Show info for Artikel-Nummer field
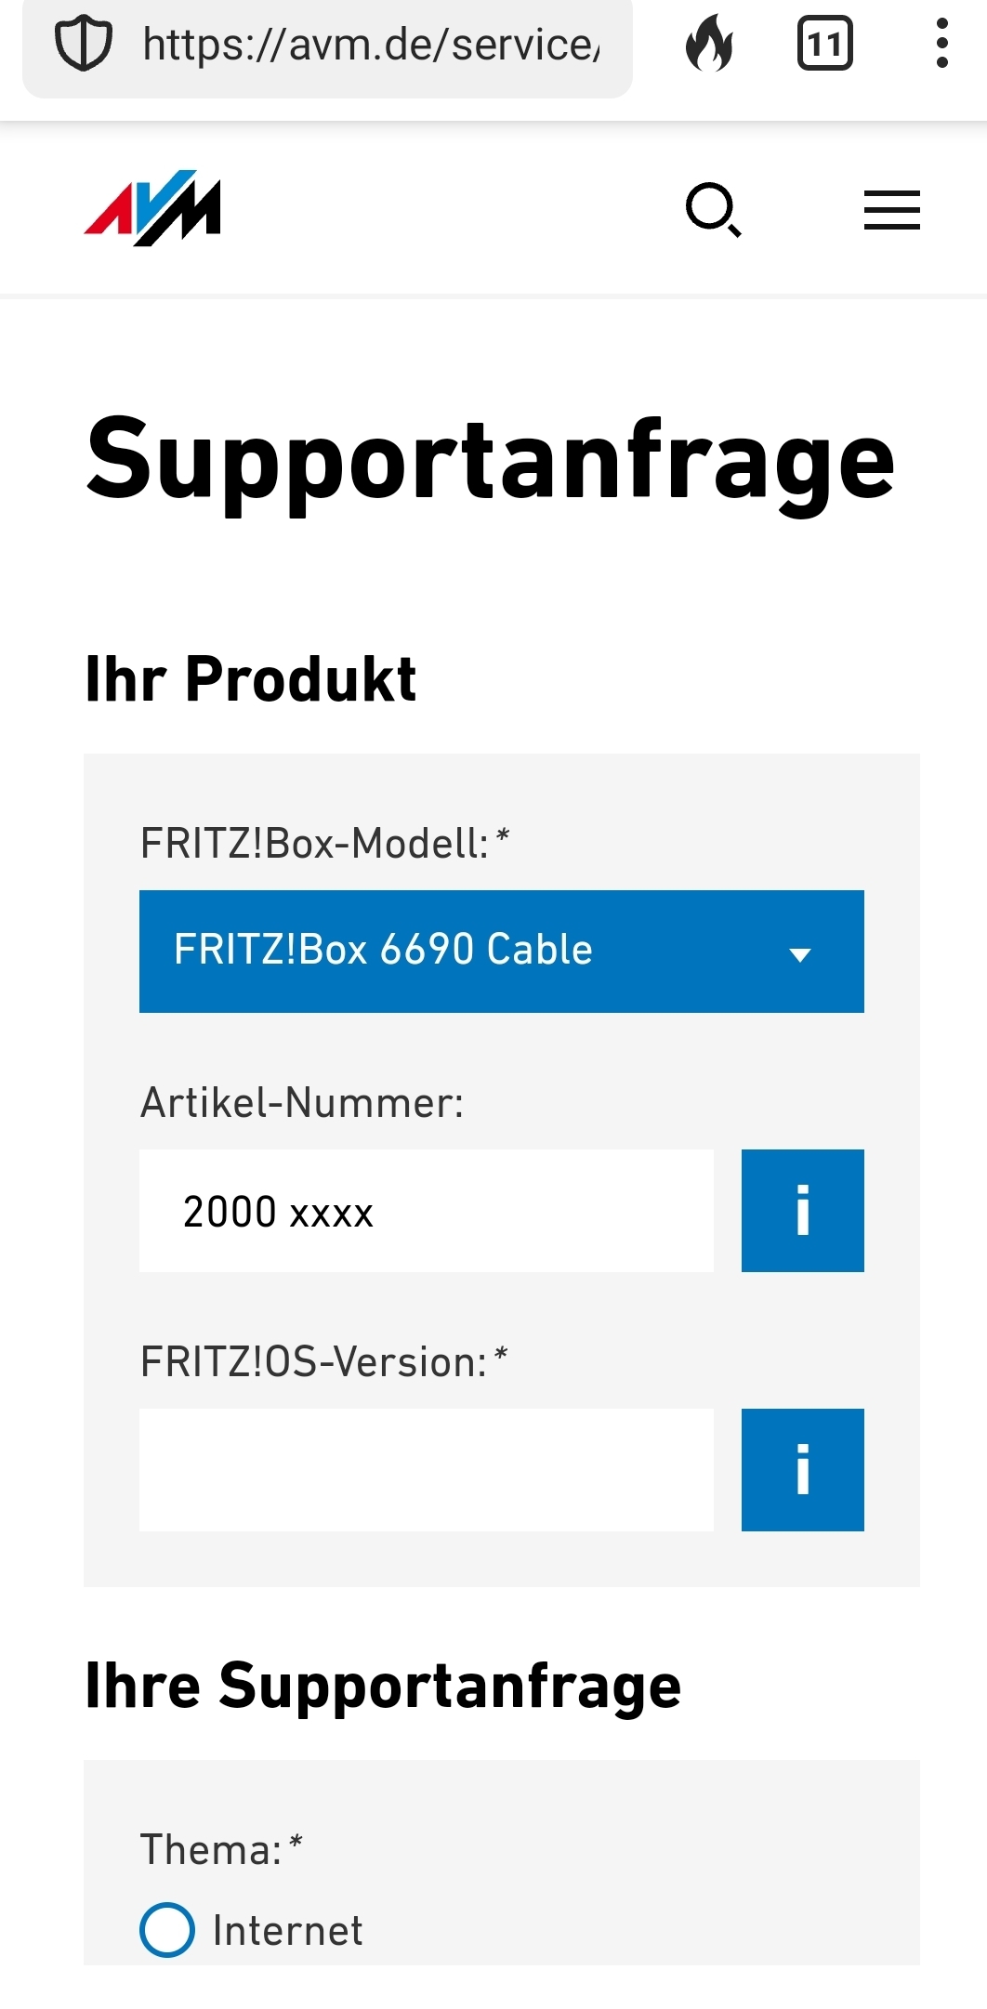 802,1210
